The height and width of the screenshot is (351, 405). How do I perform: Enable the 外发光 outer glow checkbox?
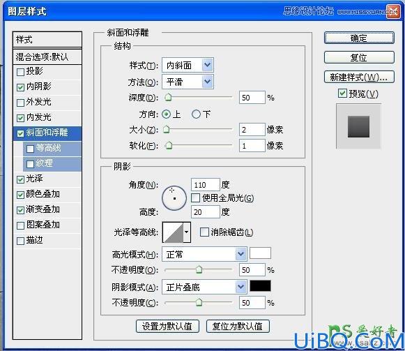click(x=20, y=103)
